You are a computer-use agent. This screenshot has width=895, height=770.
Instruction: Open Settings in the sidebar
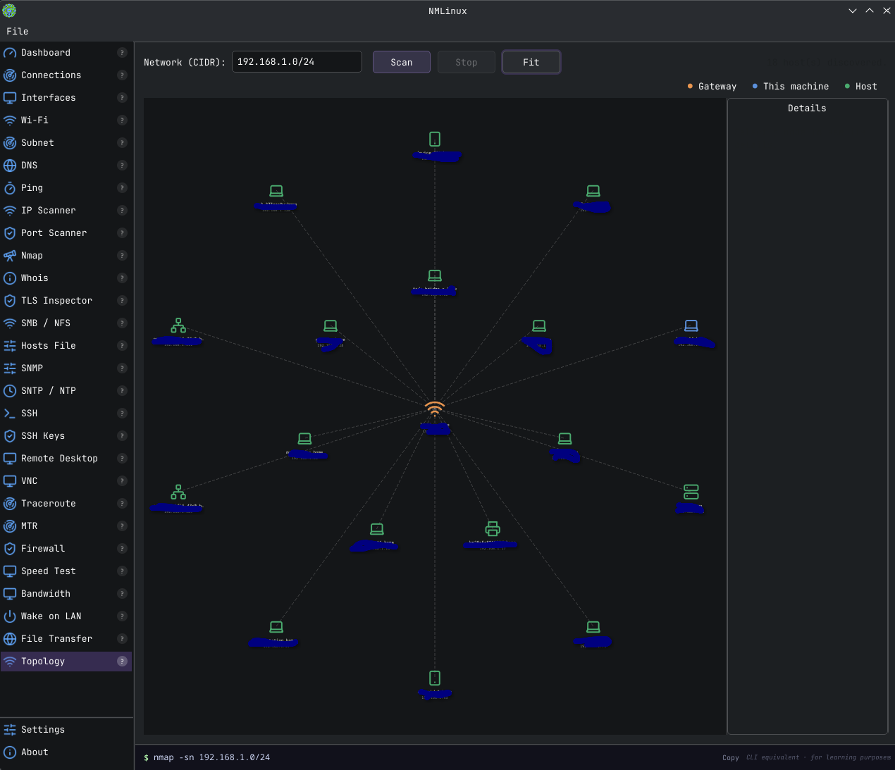click(66, 730)
